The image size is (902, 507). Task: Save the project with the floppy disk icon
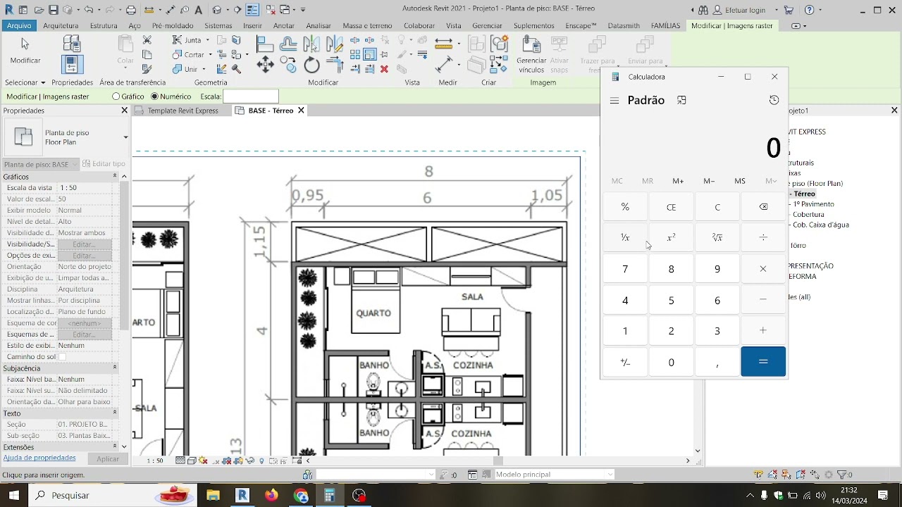pos(54,10)
